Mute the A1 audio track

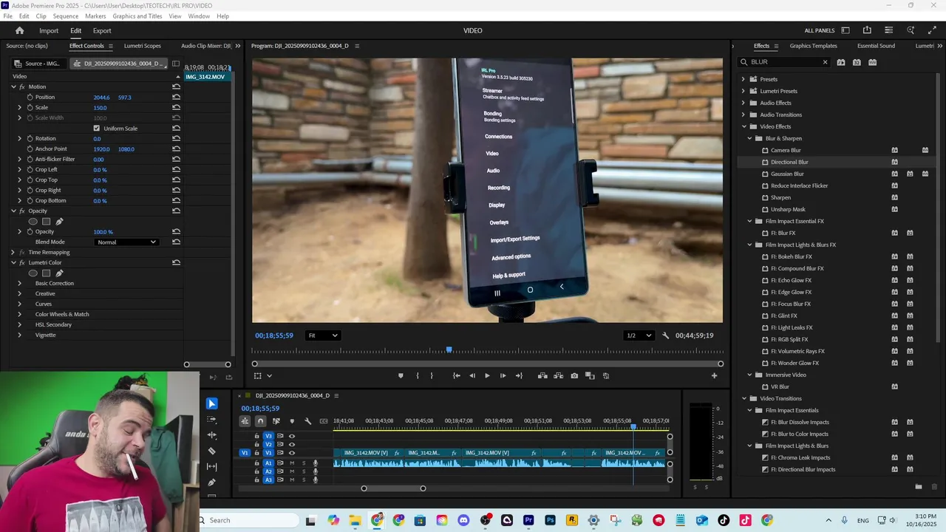[x=292, y=463]
